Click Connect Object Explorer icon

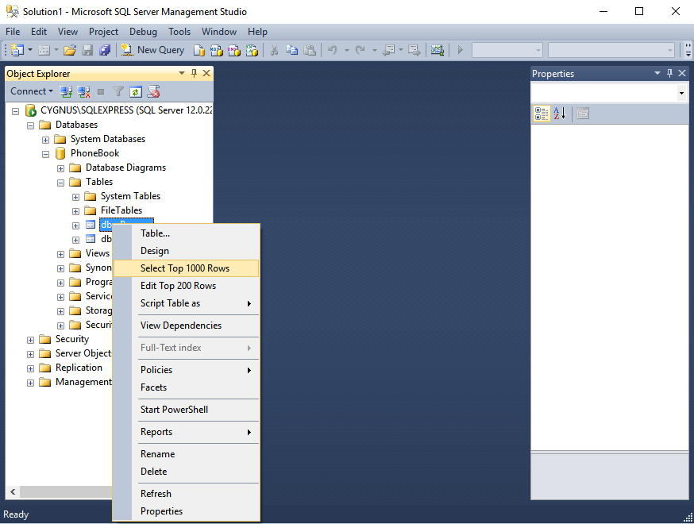(x=67, y=91)
